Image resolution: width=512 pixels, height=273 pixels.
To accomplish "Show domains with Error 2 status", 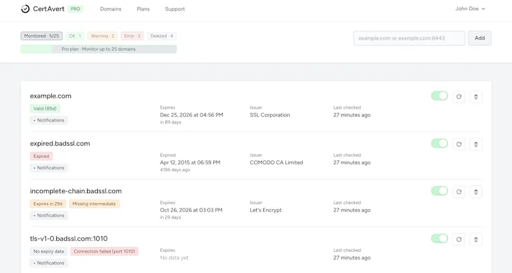I will (x=132, y=36).
